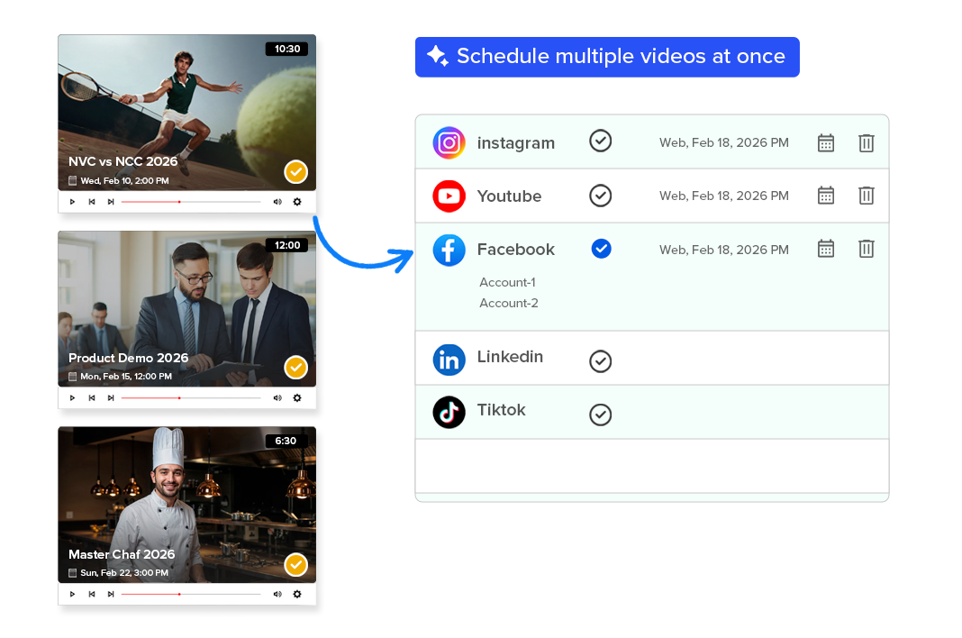The image size is (962, 638).
Task: Uncheck the Master Chaf 2026 video
Action: [x=295, y=565]
